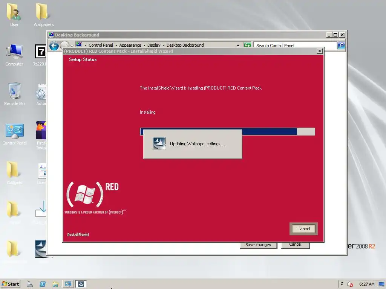Click Appearance in the breadcrumb
386x289 pixels.
130,45
